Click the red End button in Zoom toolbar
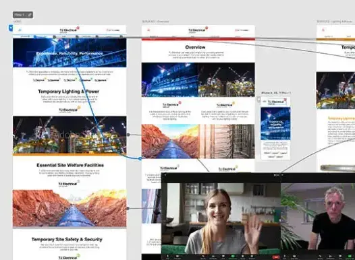Screen dimensions: 355x260 click(x=276, y=257)
